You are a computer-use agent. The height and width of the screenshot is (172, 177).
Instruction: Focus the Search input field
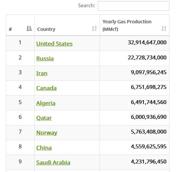[133, 6]
